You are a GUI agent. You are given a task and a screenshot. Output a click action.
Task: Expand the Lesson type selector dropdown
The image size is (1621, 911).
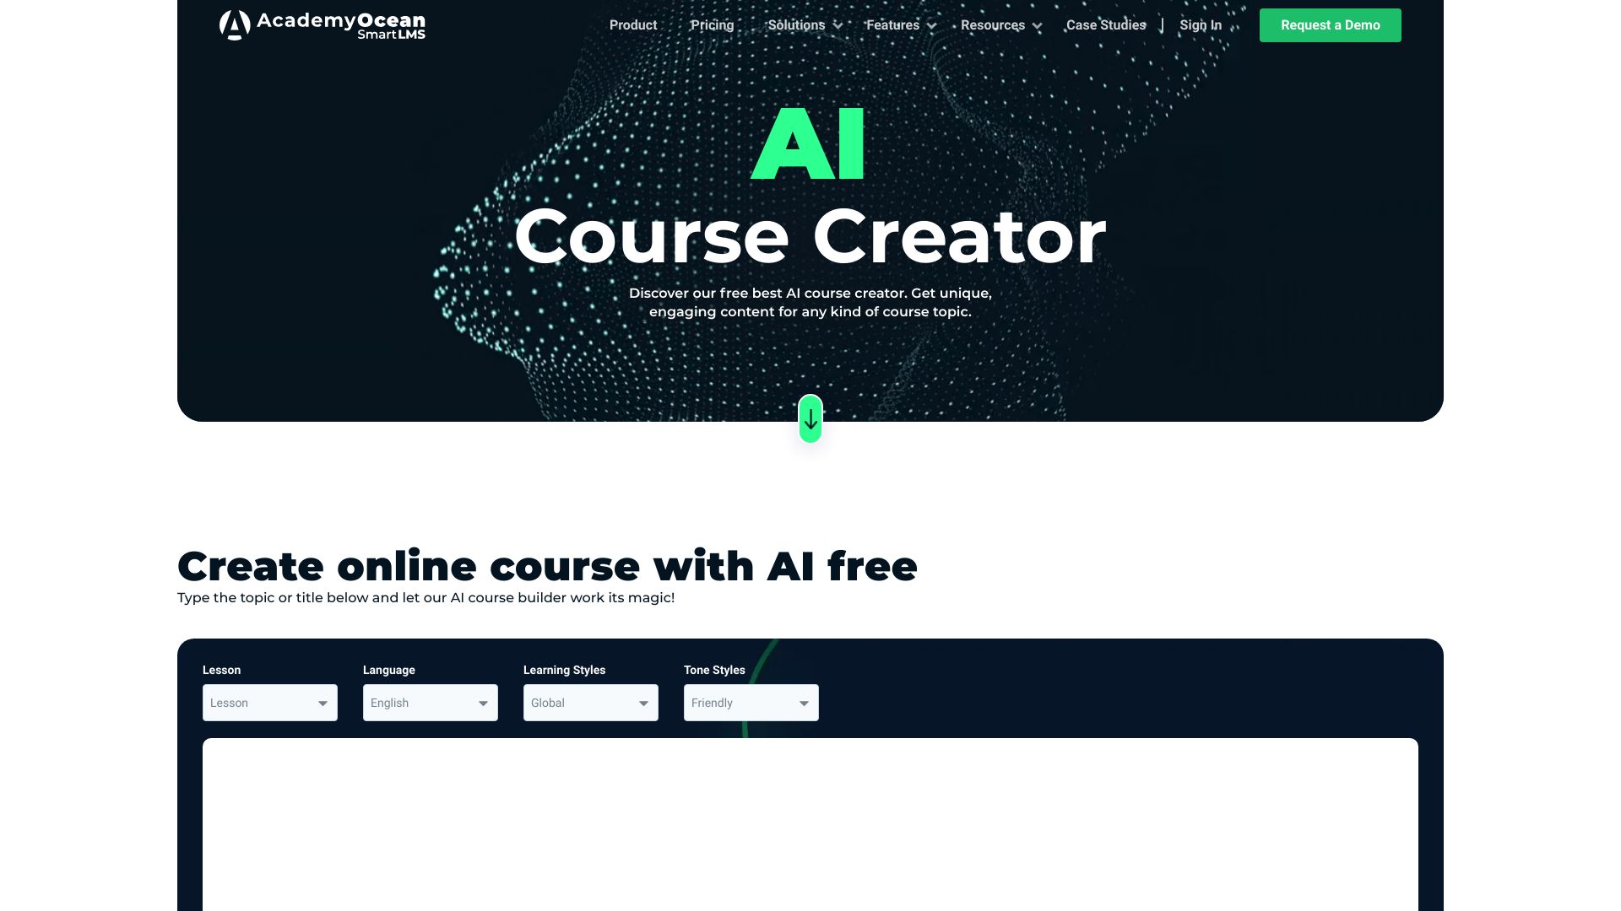pyautogui.click(x=269, y=702)
